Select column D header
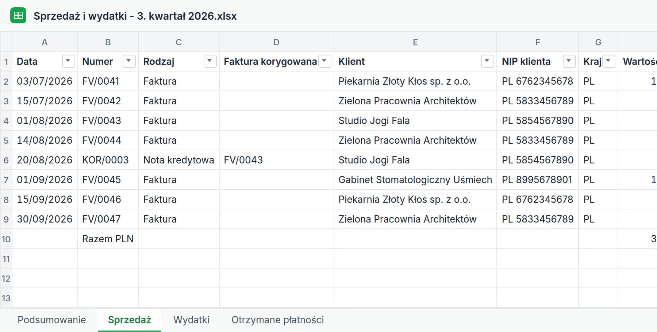 (x=276, y=42)
